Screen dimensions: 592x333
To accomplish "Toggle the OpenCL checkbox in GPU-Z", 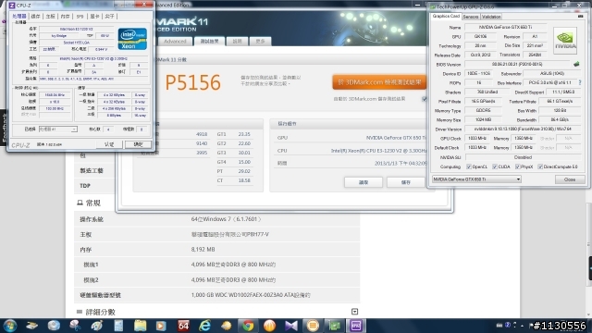I will [x=469, y=166].
